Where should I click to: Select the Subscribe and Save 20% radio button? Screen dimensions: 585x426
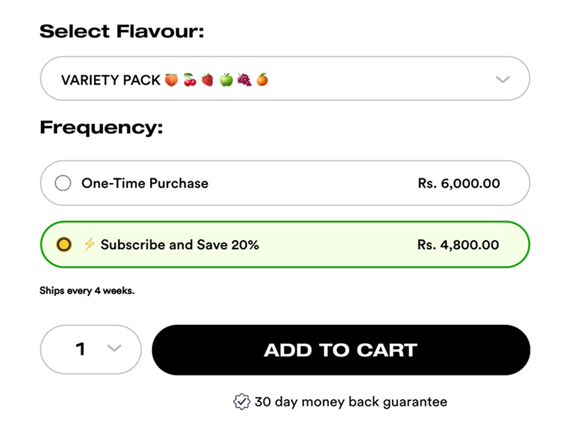click(x=64, y=244)
